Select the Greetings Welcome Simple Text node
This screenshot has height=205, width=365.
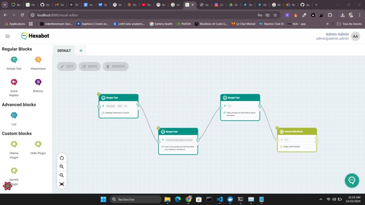point(119,106)
